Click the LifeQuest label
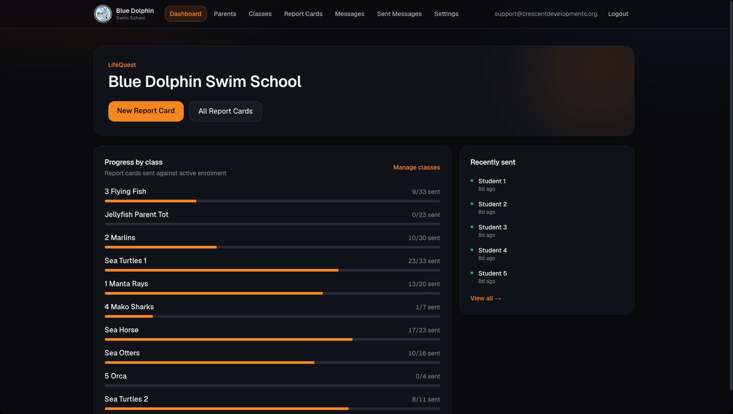Image resolution: width=733 pixels, height=414 pixels. 122,65
